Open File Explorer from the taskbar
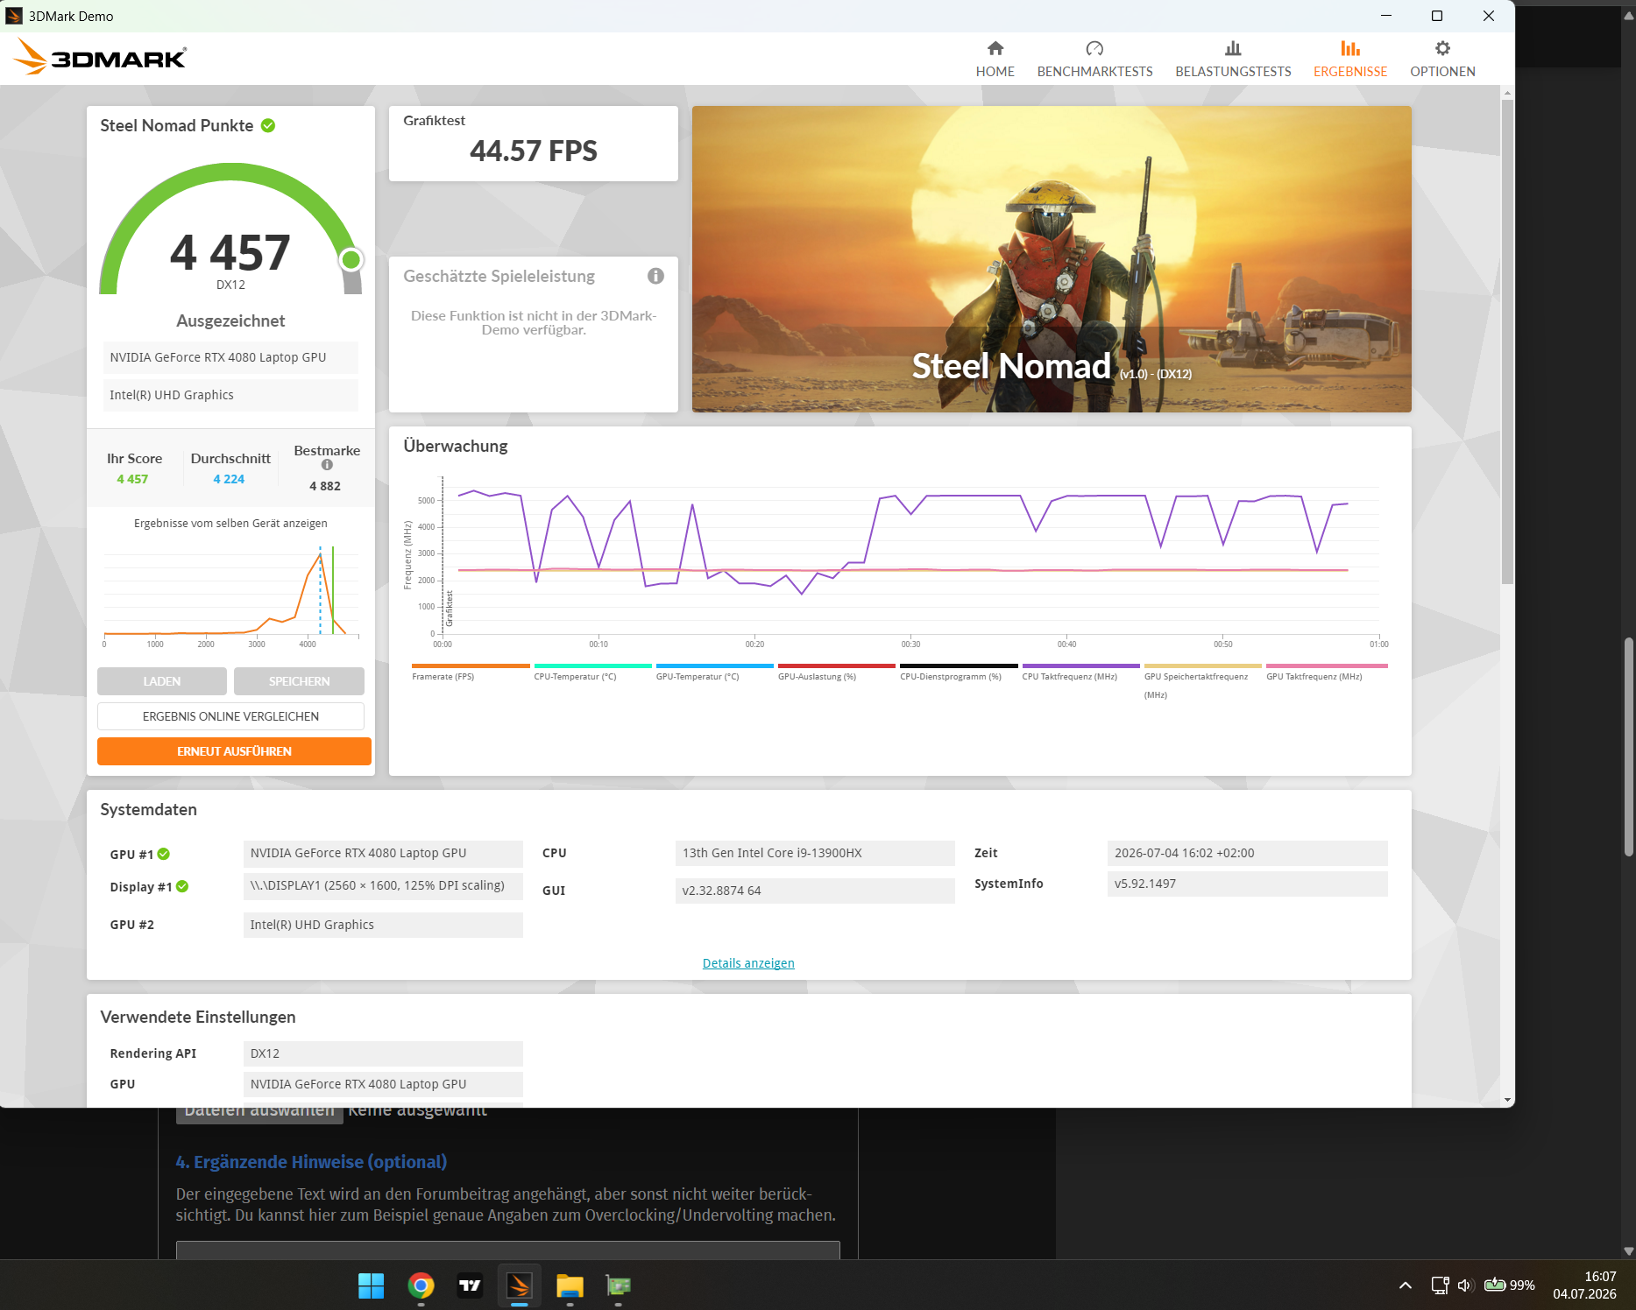The height and width of the screenshot is (1310, 1636). pos(570,1285)
